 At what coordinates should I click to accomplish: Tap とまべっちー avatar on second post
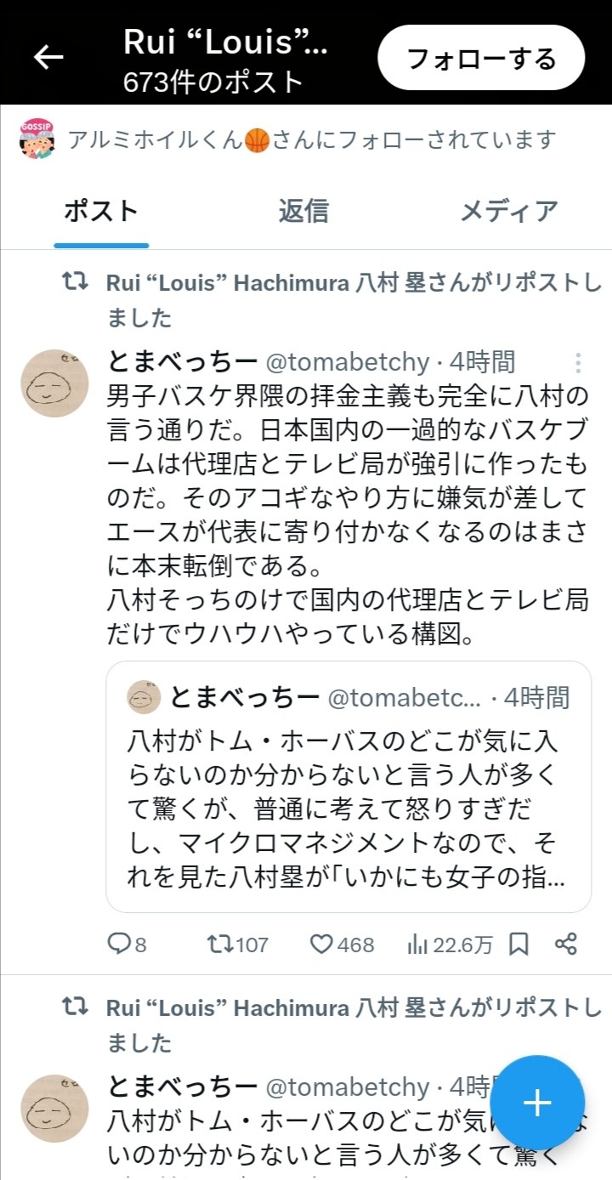tap(55, 1109)
